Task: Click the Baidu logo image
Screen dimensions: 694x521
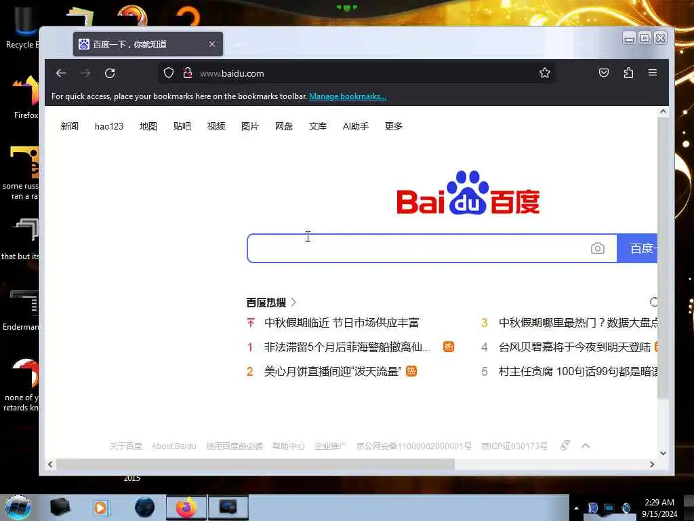Action: [468, 193]
